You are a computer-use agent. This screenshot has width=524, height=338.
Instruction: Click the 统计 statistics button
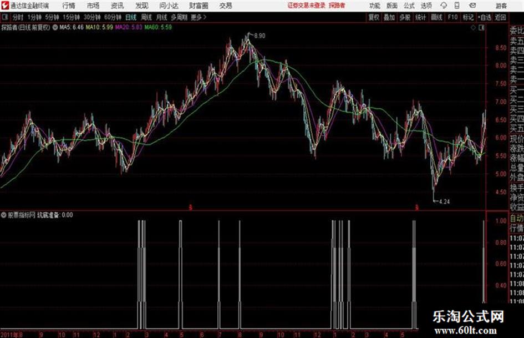tap(420, 17)
